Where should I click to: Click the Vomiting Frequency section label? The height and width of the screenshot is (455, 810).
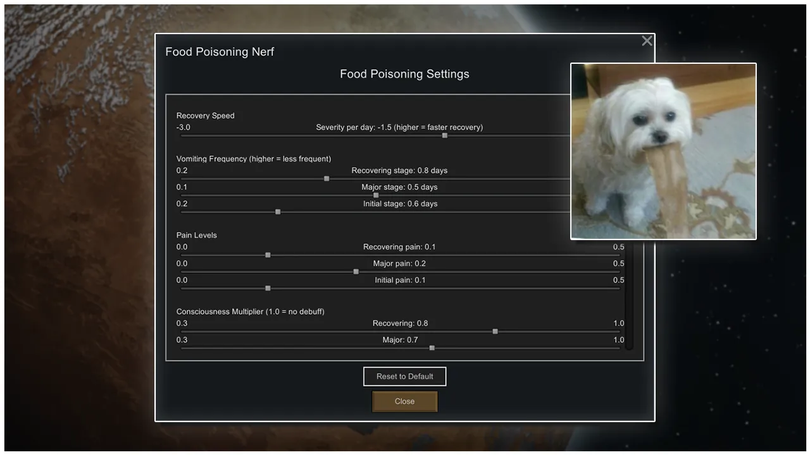253,159
